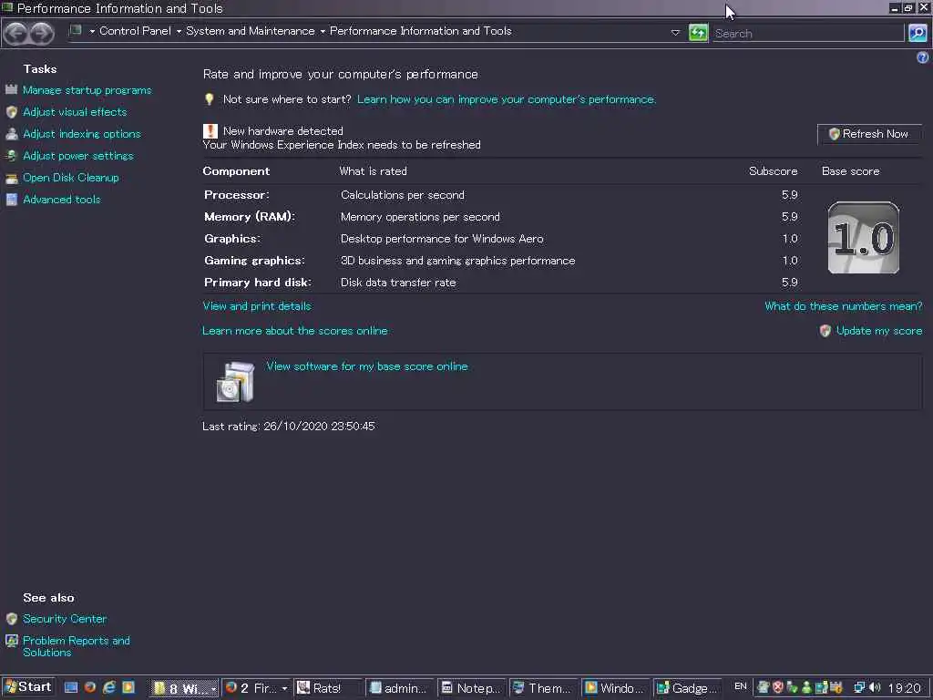Go forward with the Forward arrow button
Viewport: 933px width, 700px height.
pyautogui.click(x=42, y=34)
